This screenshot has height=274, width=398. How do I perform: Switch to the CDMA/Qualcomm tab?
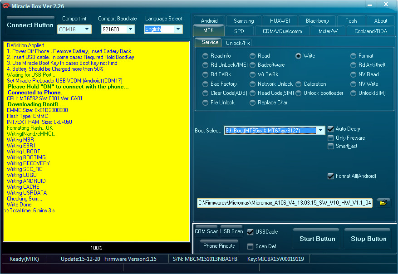point(282,31)
